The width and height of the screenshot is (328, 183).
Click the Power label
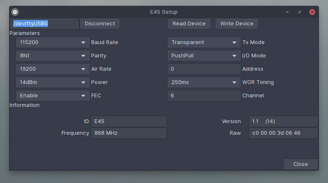pyautogui.click(x=99, y=82)
